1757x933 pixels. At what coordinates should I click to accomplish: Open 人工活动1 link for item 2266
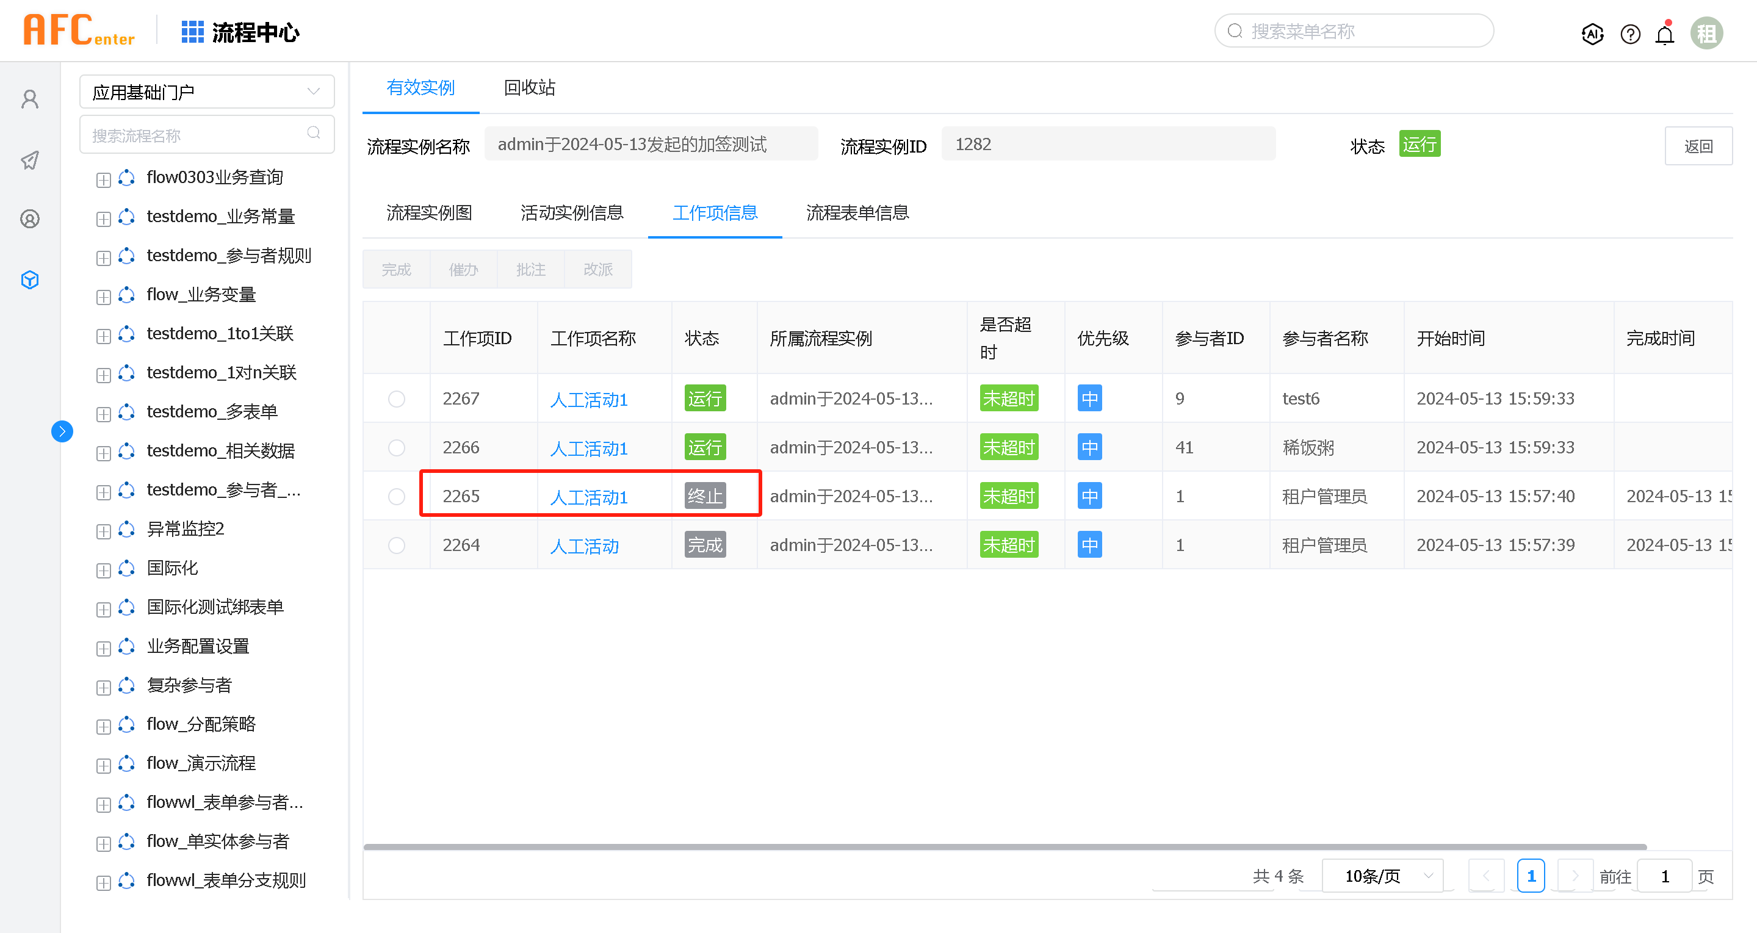tap(589, 448)
